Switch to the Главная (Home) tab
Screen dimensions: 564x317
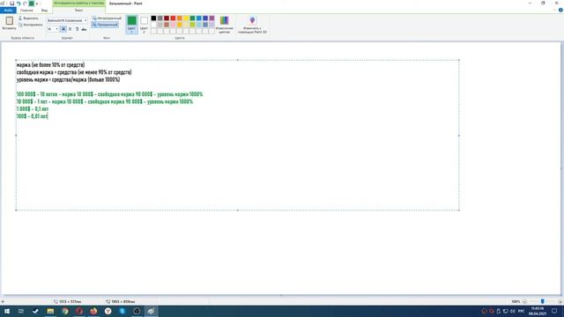[x=26, y=10]
